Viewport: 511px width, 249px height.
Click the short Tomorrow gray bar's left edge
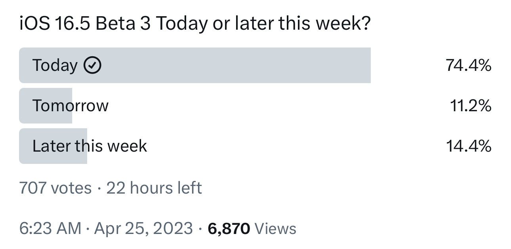point(21,106)
